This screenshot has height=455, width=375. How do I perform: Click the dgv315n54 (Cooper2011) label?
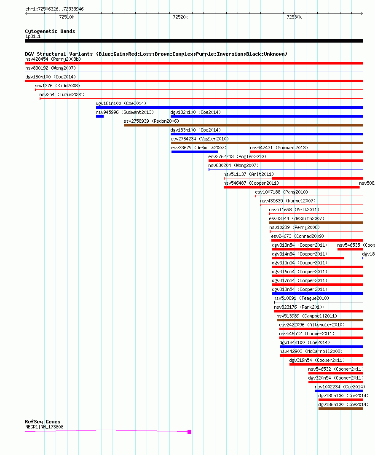point(300,263)
